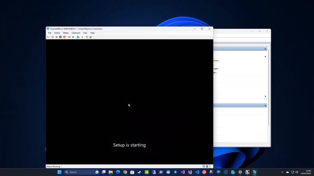Collapse the top Actions section in Hyper-V Manager
314x176 pixels.
tap(265, 49)
